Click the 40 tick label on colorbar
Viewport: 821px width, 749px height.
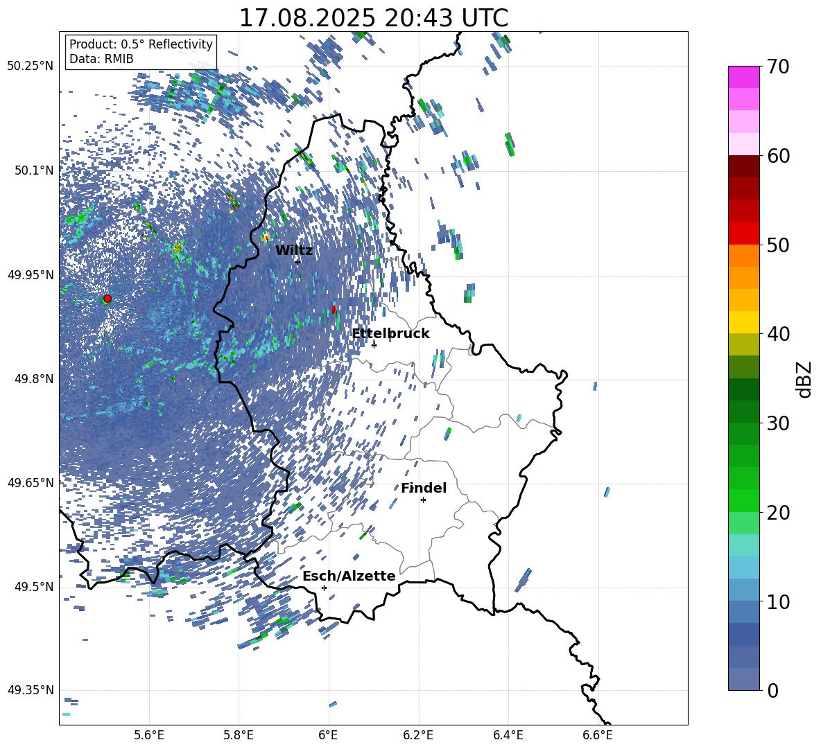[779, 334]
